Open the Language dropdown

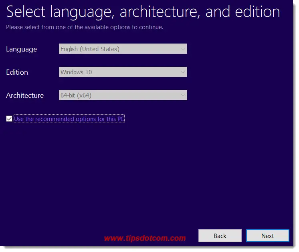click(123, 49)
